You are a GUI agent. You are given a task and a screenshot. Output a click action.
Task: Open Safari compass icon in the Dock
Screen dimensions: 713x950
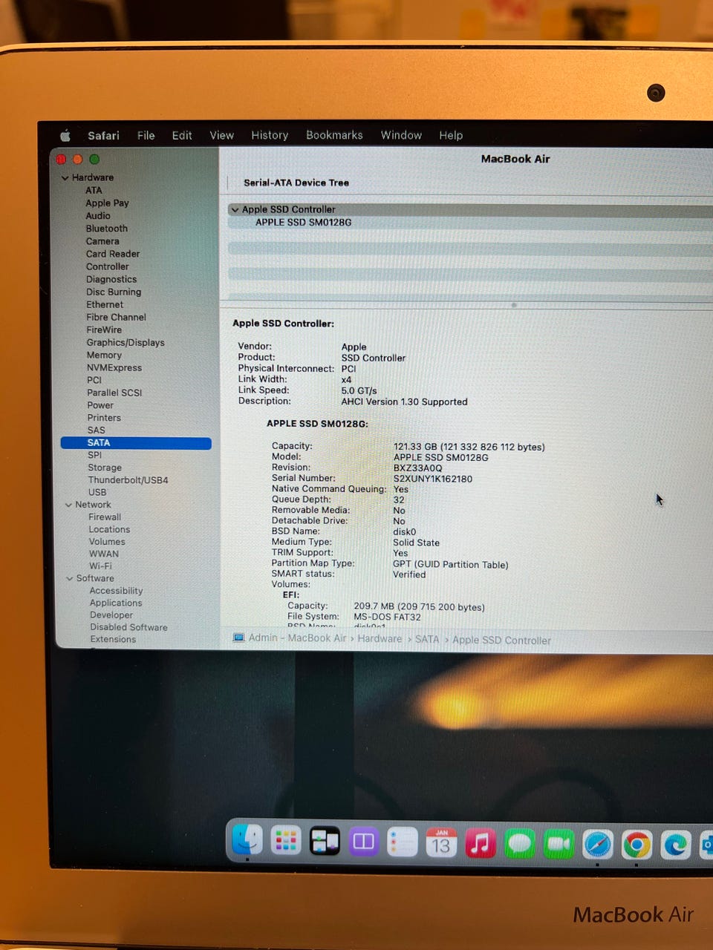pyautogui.click(x=598, y=845)
